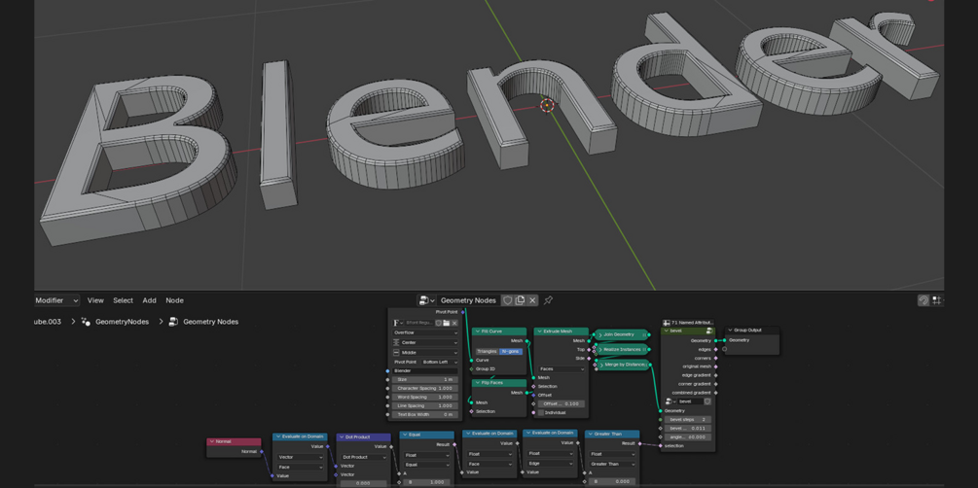The height and width of the screenshot is (488, 978).
Task: Open the Modifier type dropdown
Action: tap(57, 300)
